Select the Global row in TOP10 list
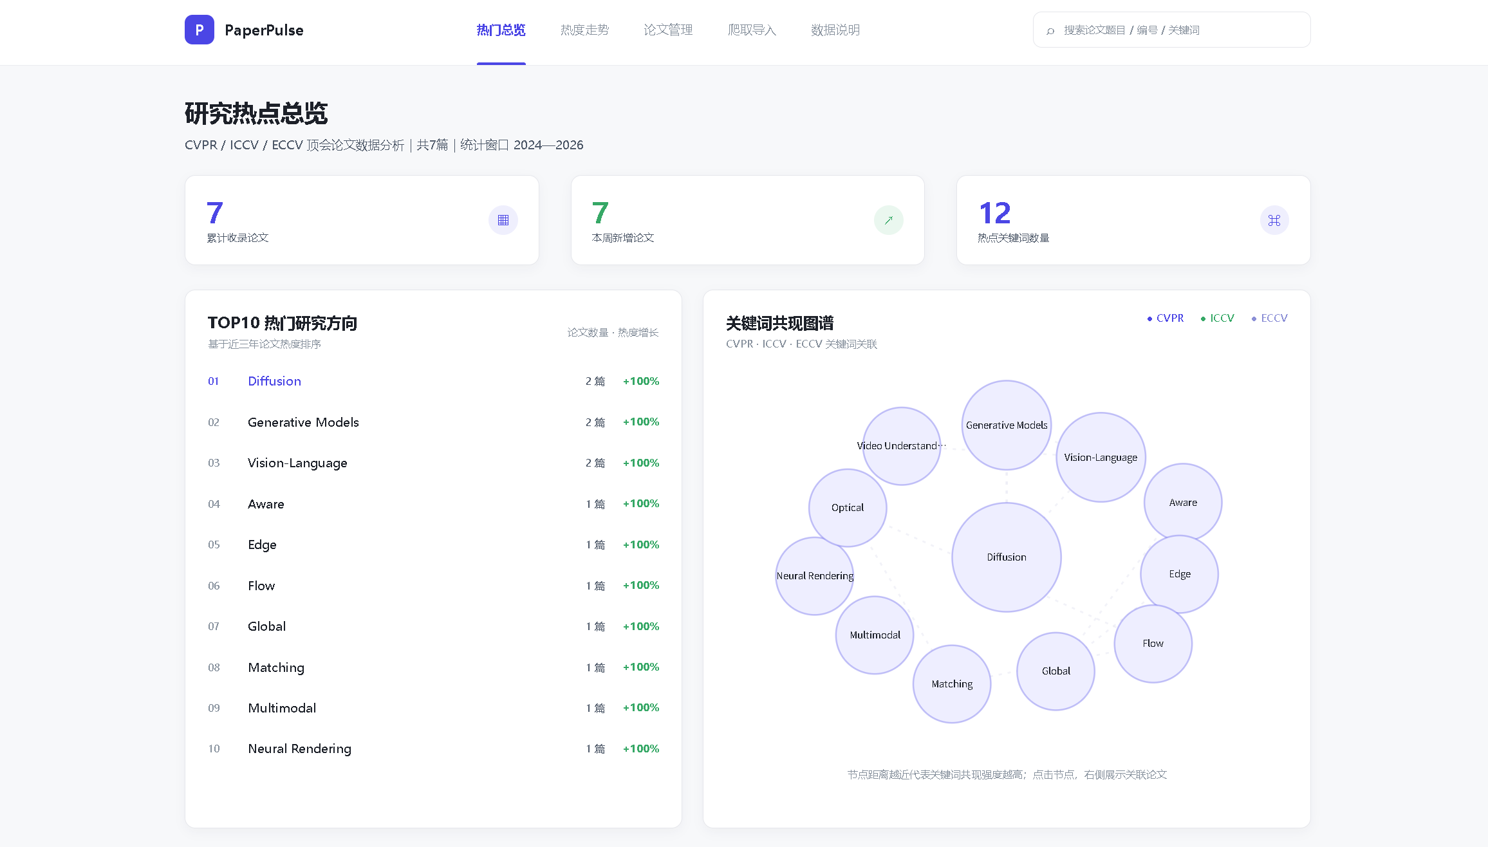Image resolution: width=1488 pixels, height=847 pixels. pyautogui.click(x=433, y=626)
